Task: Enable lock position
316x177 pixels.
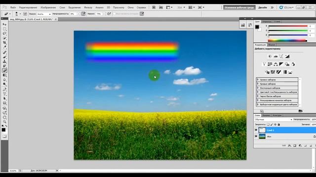Action: point(276,124)
